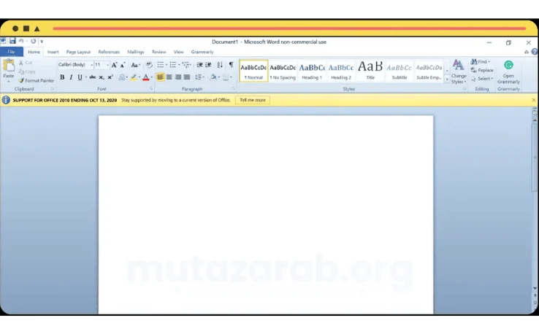Click the Text Effects icon
The height and width of the screenshot is (334, 539).
tap(122, 77)
